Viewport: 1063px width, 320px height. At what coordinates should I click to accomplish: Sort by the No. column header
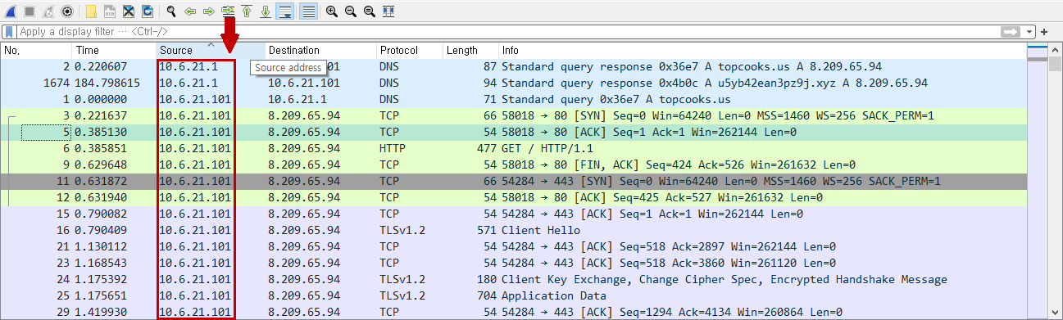(x=36, y=51)
